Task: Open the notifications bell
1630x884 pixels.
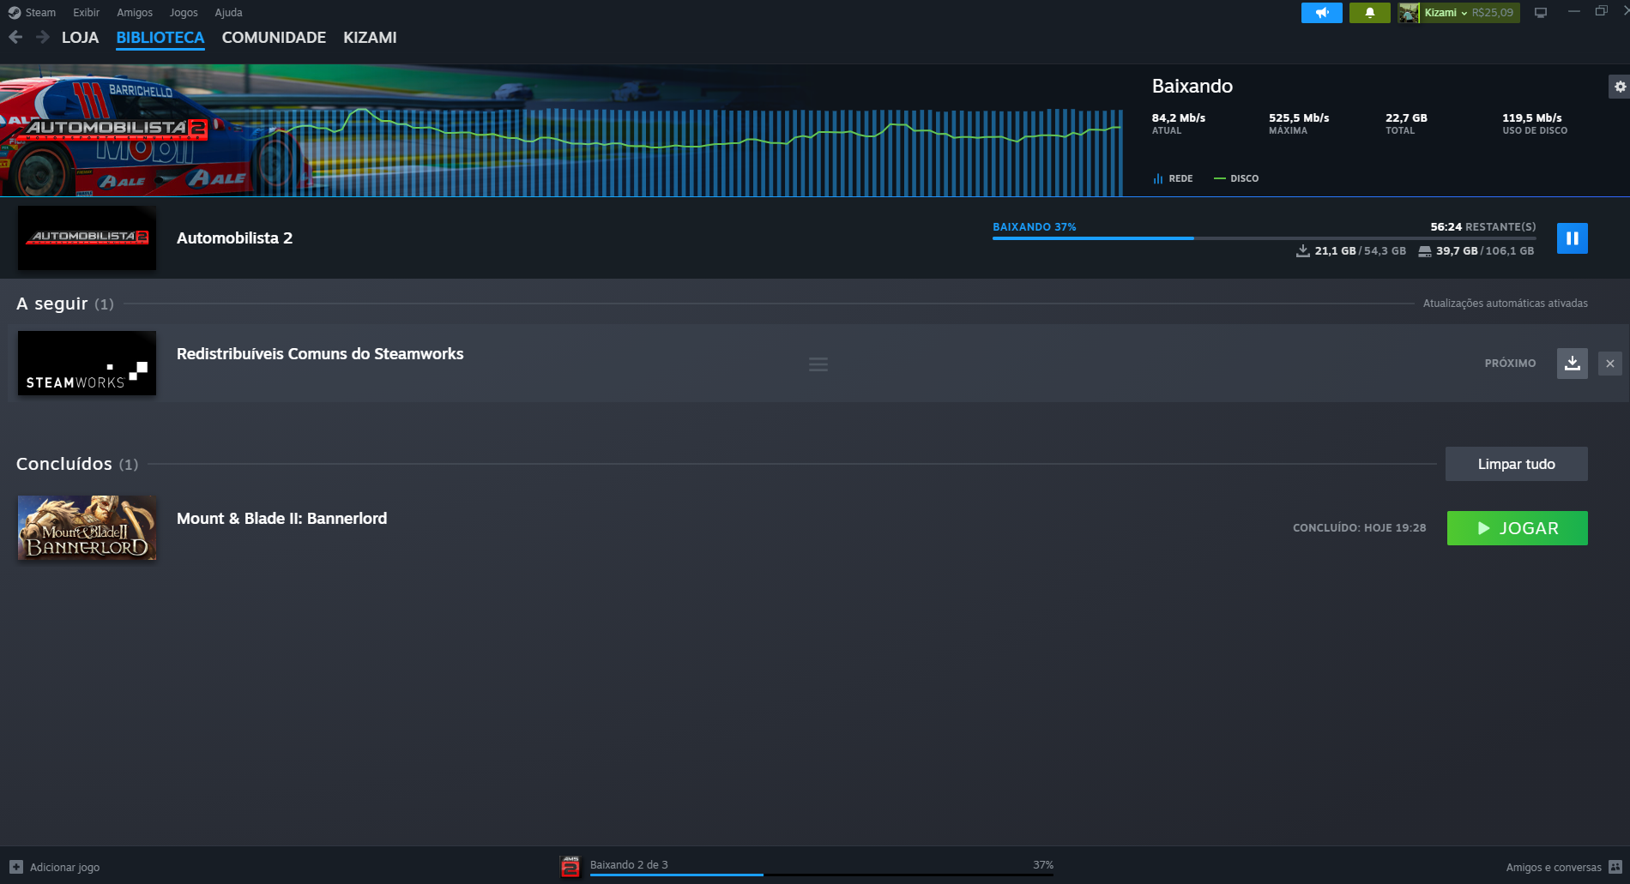Action: pyautogui.click(x=1370, y=13)
